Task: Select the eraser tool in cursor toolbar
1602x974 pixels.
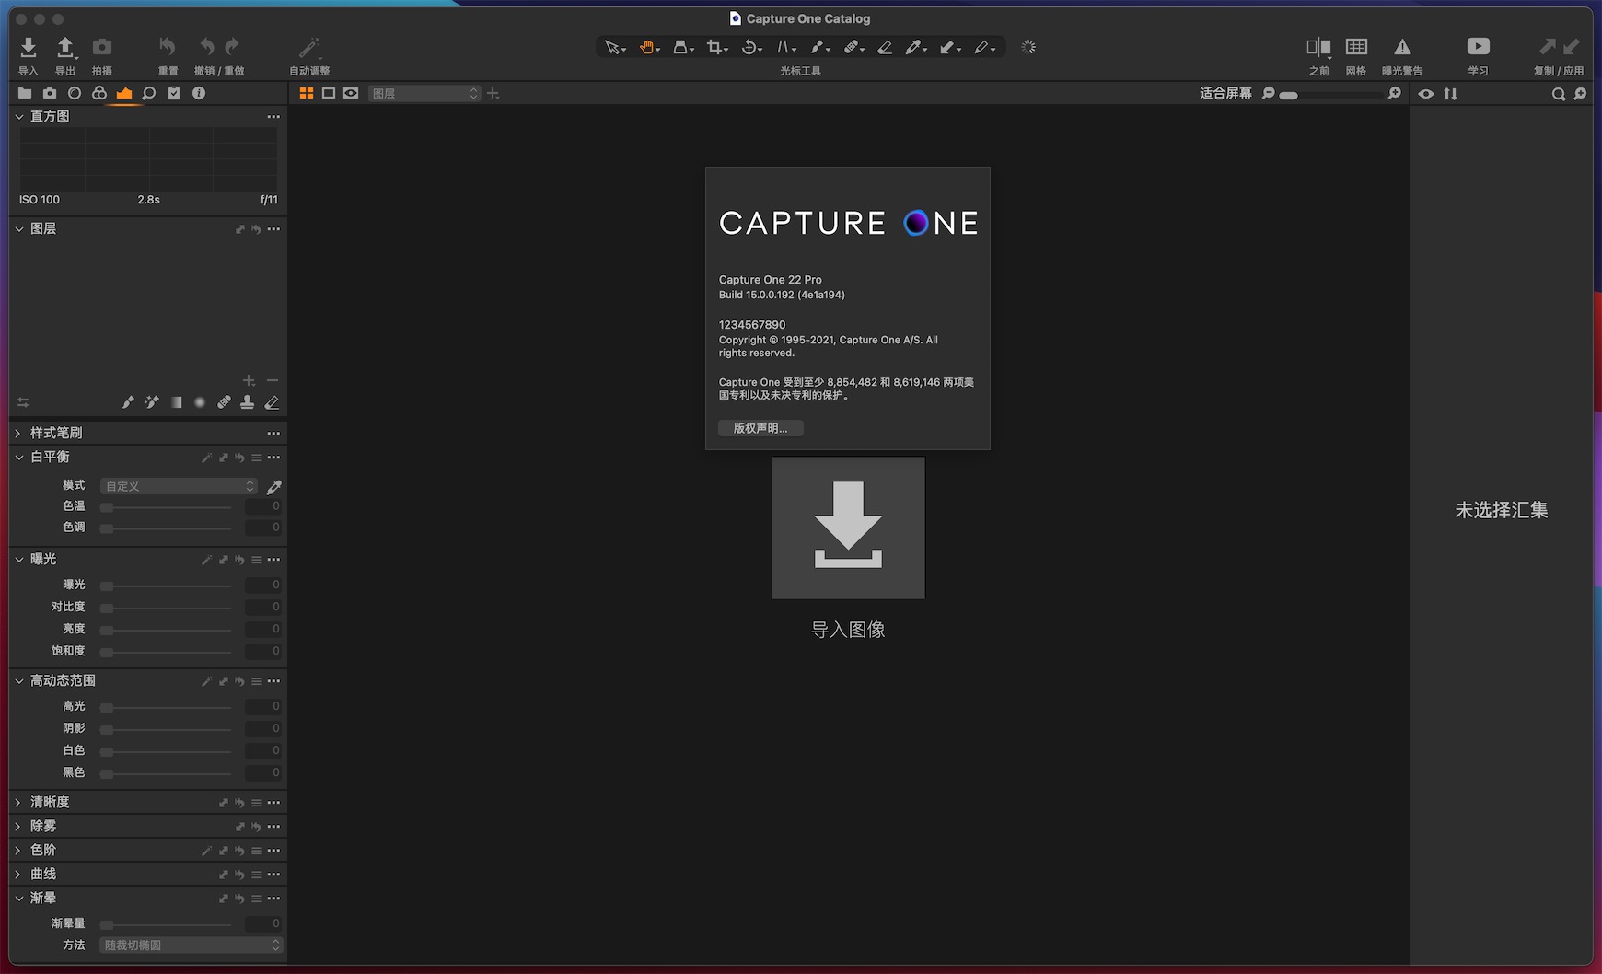Action: click(x=885, y=47)
